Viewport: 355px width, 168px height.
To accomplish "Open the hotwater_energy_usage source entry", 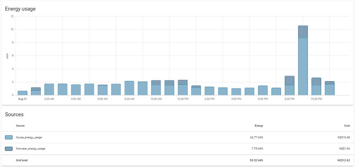I will (x=31, y=149).
